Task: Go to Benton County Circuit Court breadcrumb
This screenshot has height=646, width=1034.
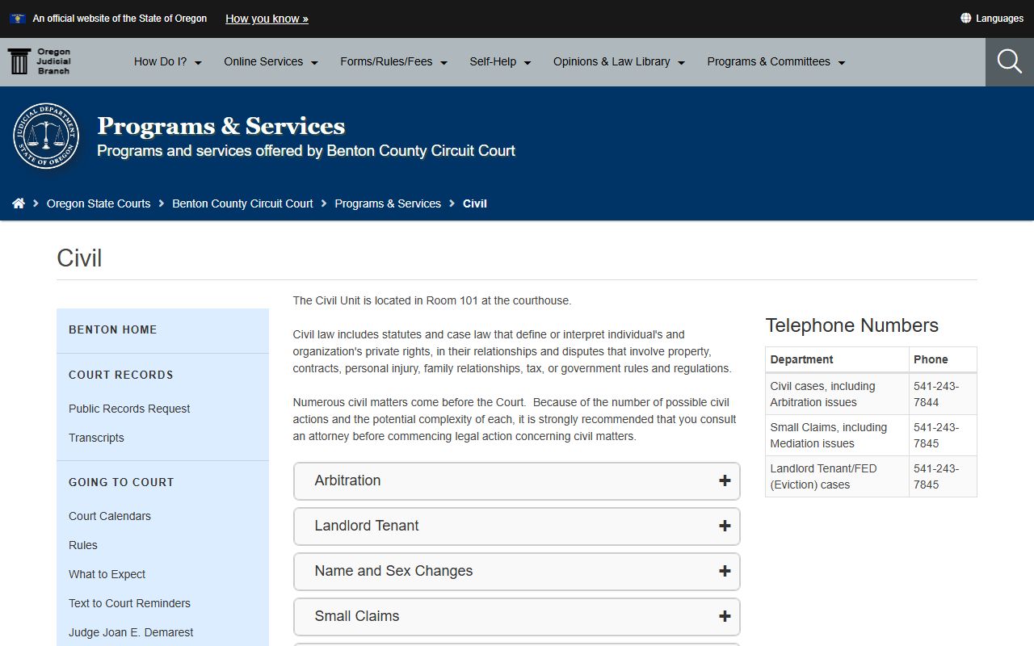Action: tap(242, 203)
